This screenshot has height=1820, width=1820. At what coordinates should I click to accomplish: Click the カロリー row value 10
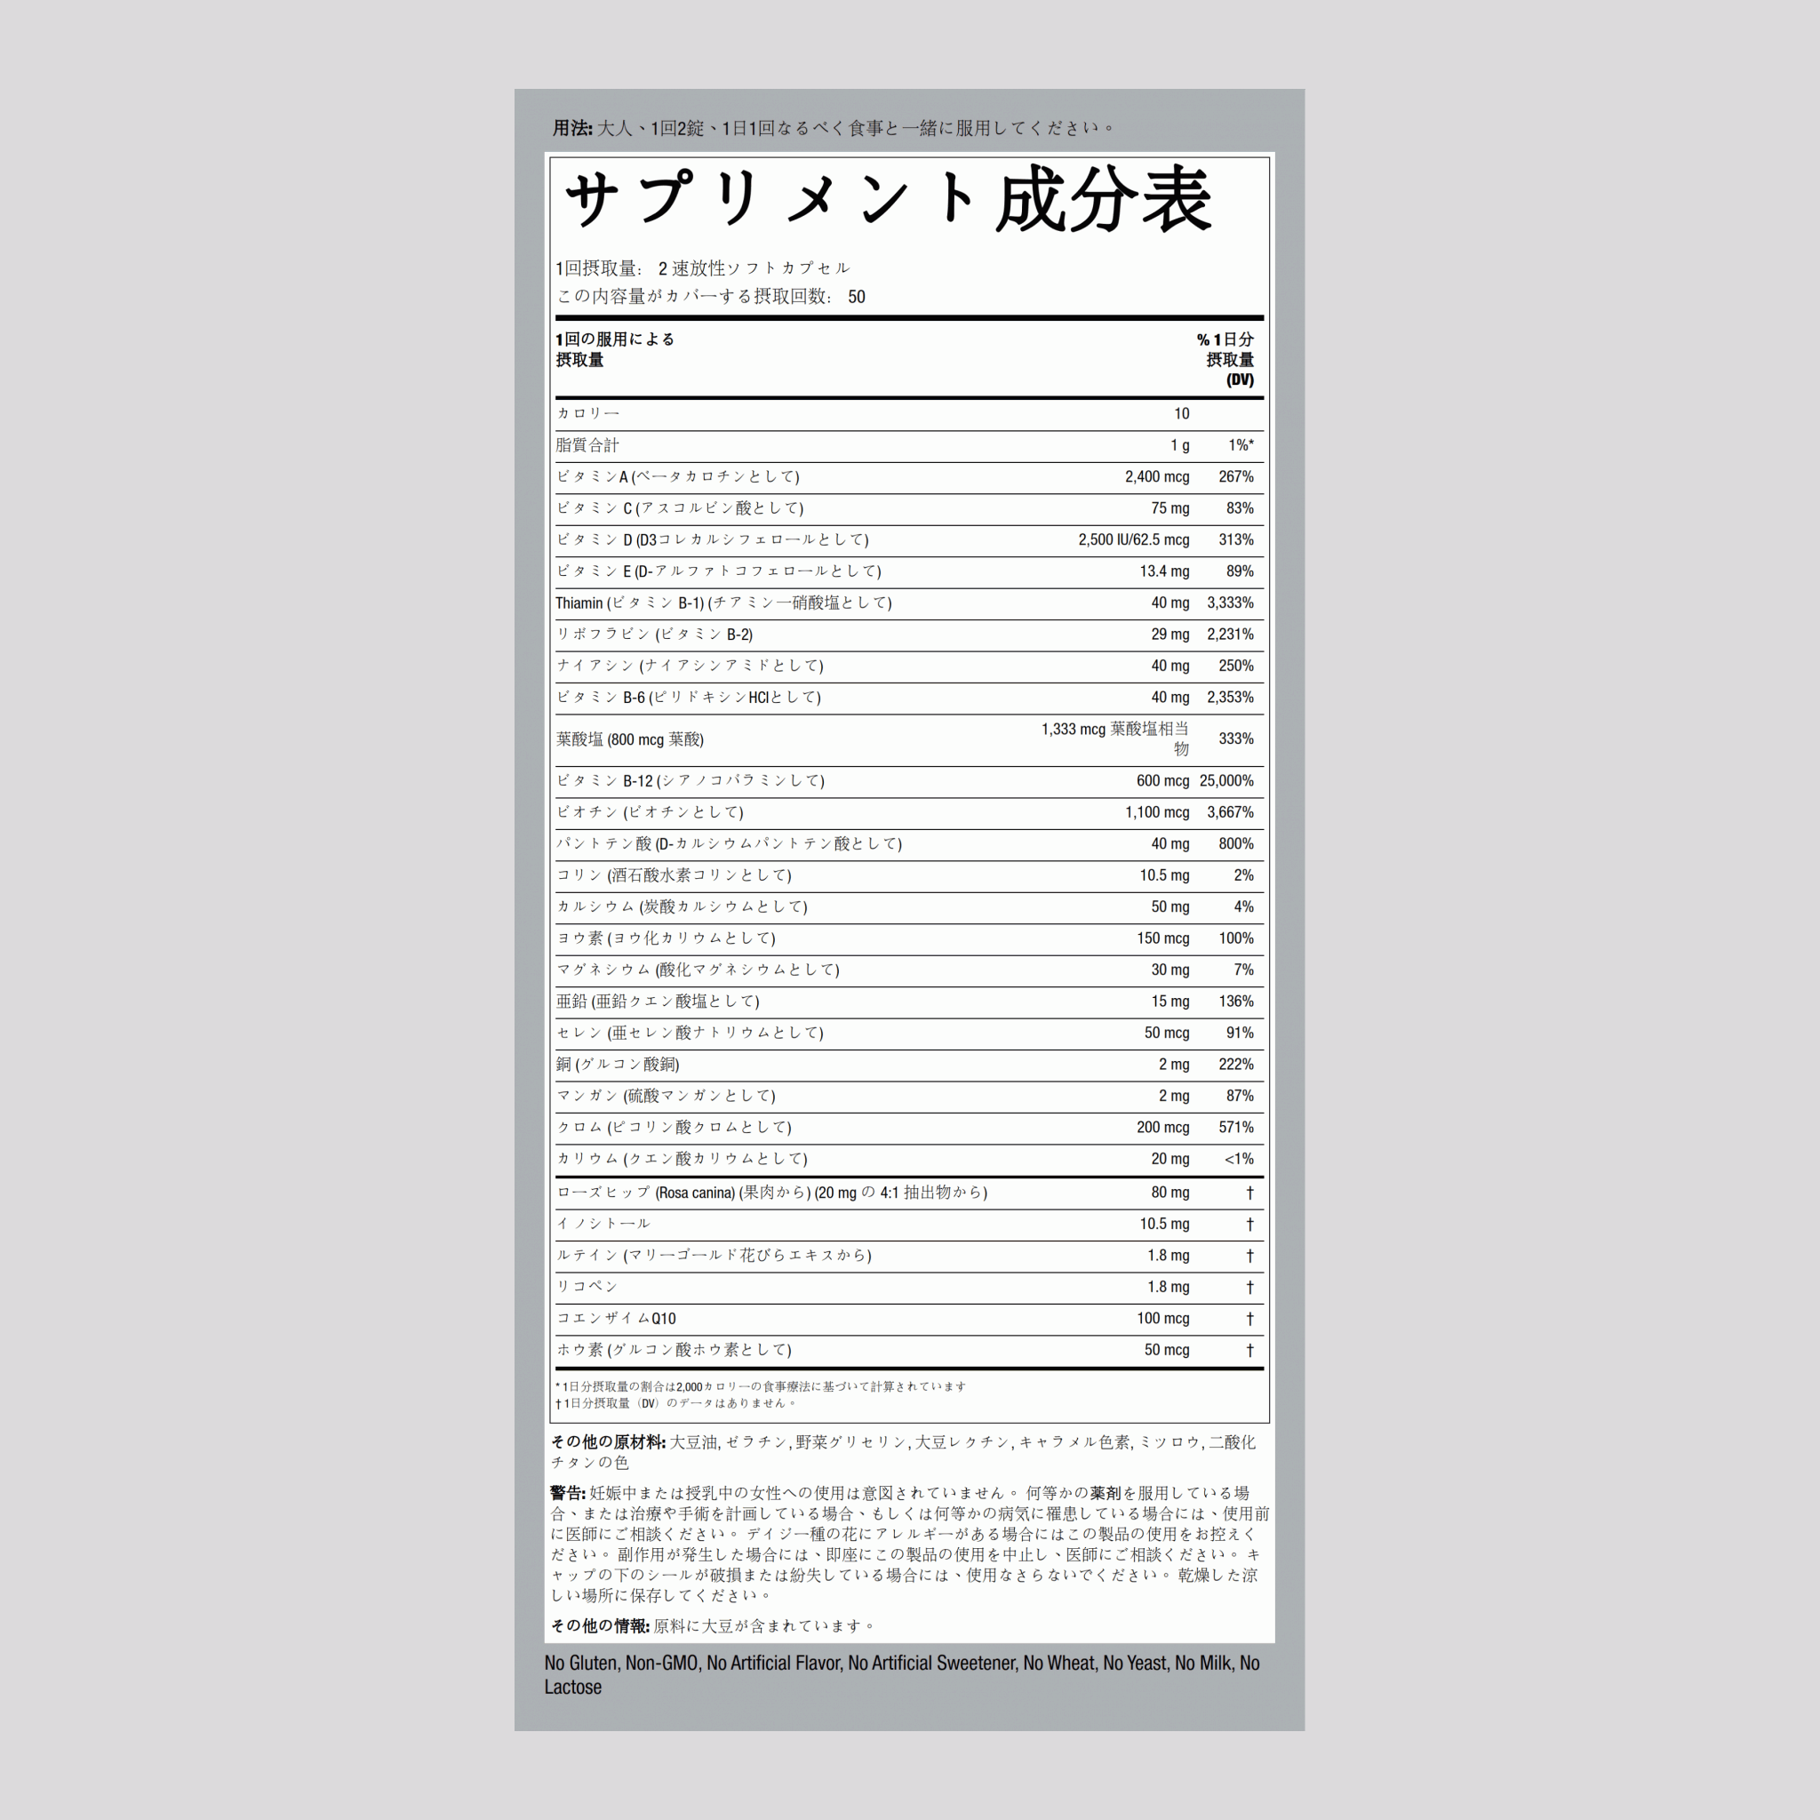click(x=1181, y=413)
